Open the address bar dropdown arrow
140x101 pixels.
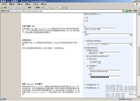point(123,11)
